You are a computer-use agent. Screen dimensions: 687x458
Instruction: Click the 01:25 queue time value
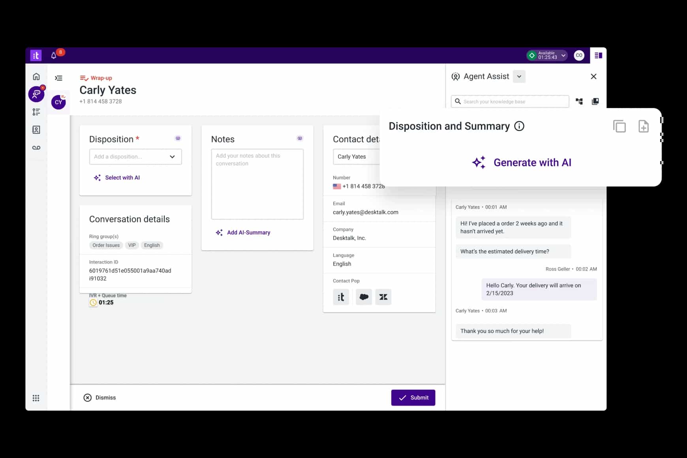(106, 302)
